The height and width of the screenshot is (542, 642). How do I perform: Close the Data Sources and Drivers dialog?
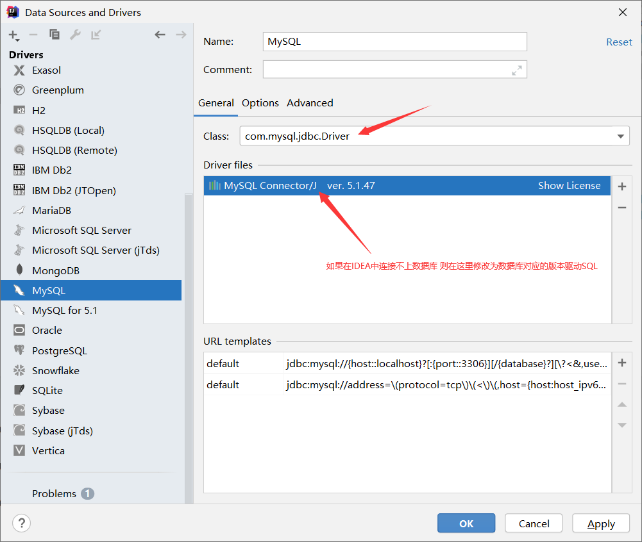point(623,12)
